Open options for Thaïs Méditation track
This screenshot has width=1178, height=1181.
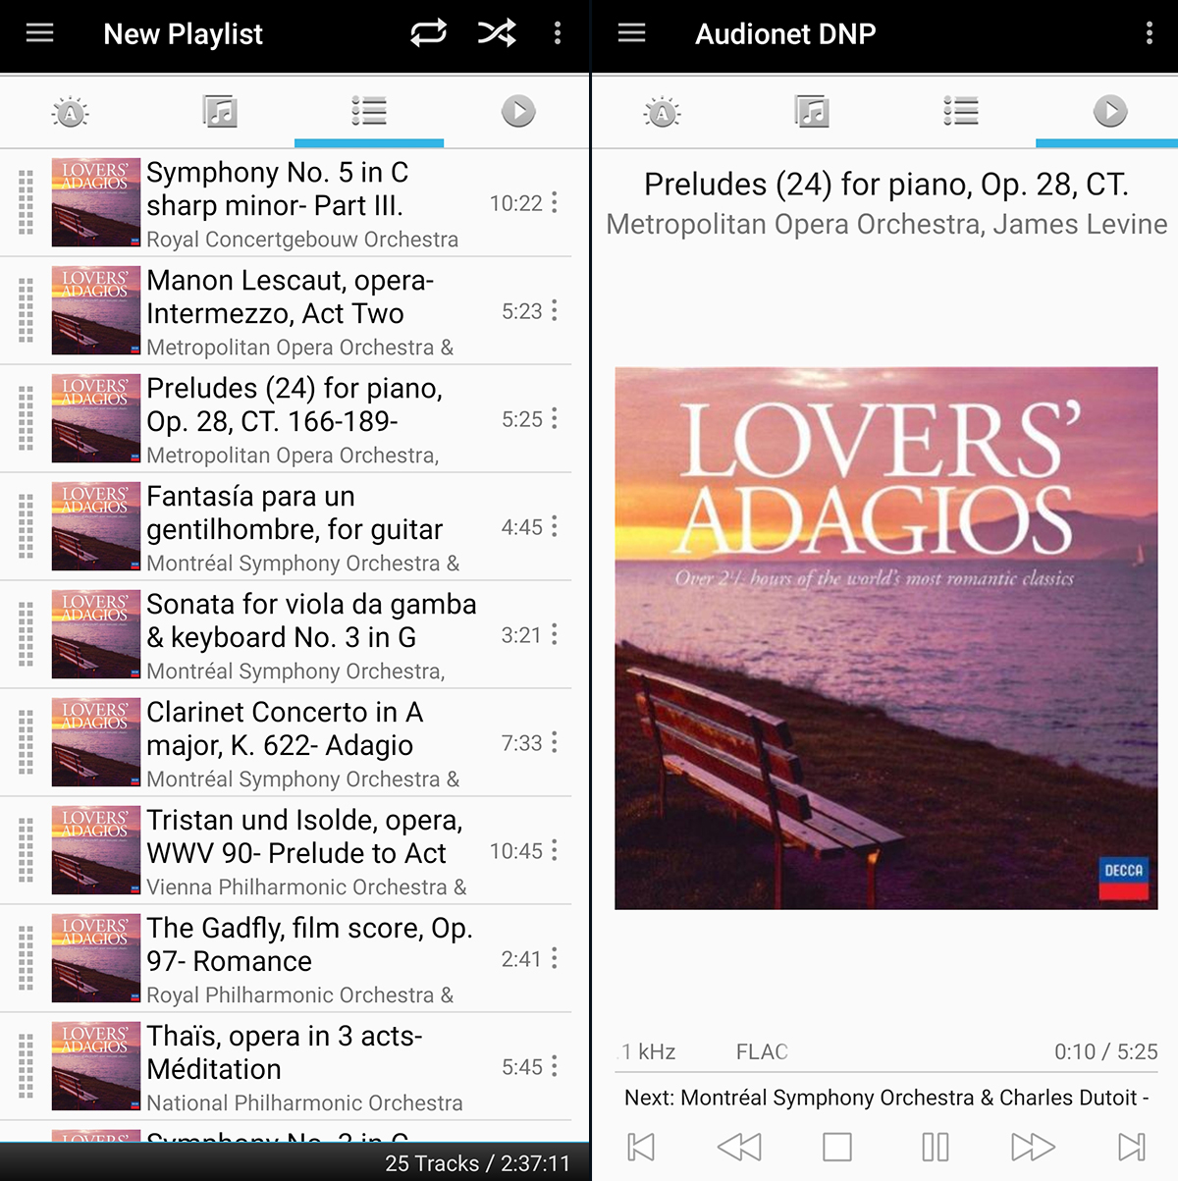[x=555, y=1067]
